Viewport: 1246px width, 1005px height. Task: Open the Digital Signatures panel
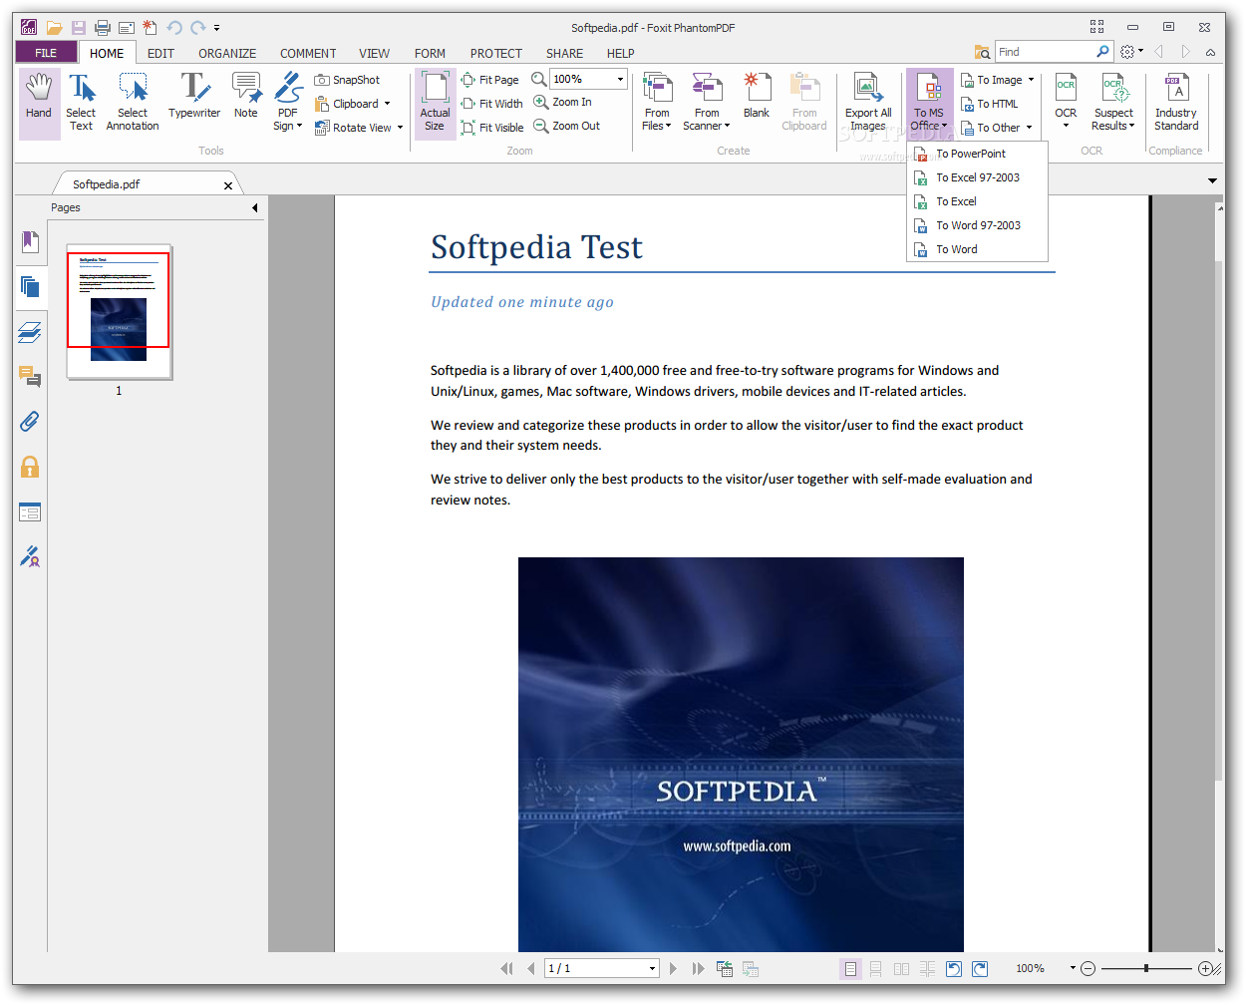coord(30,556)
